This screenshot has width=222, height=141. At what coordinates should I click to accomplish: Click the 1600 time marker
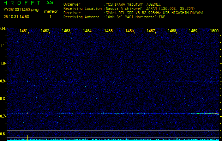(x=214, y=31)
